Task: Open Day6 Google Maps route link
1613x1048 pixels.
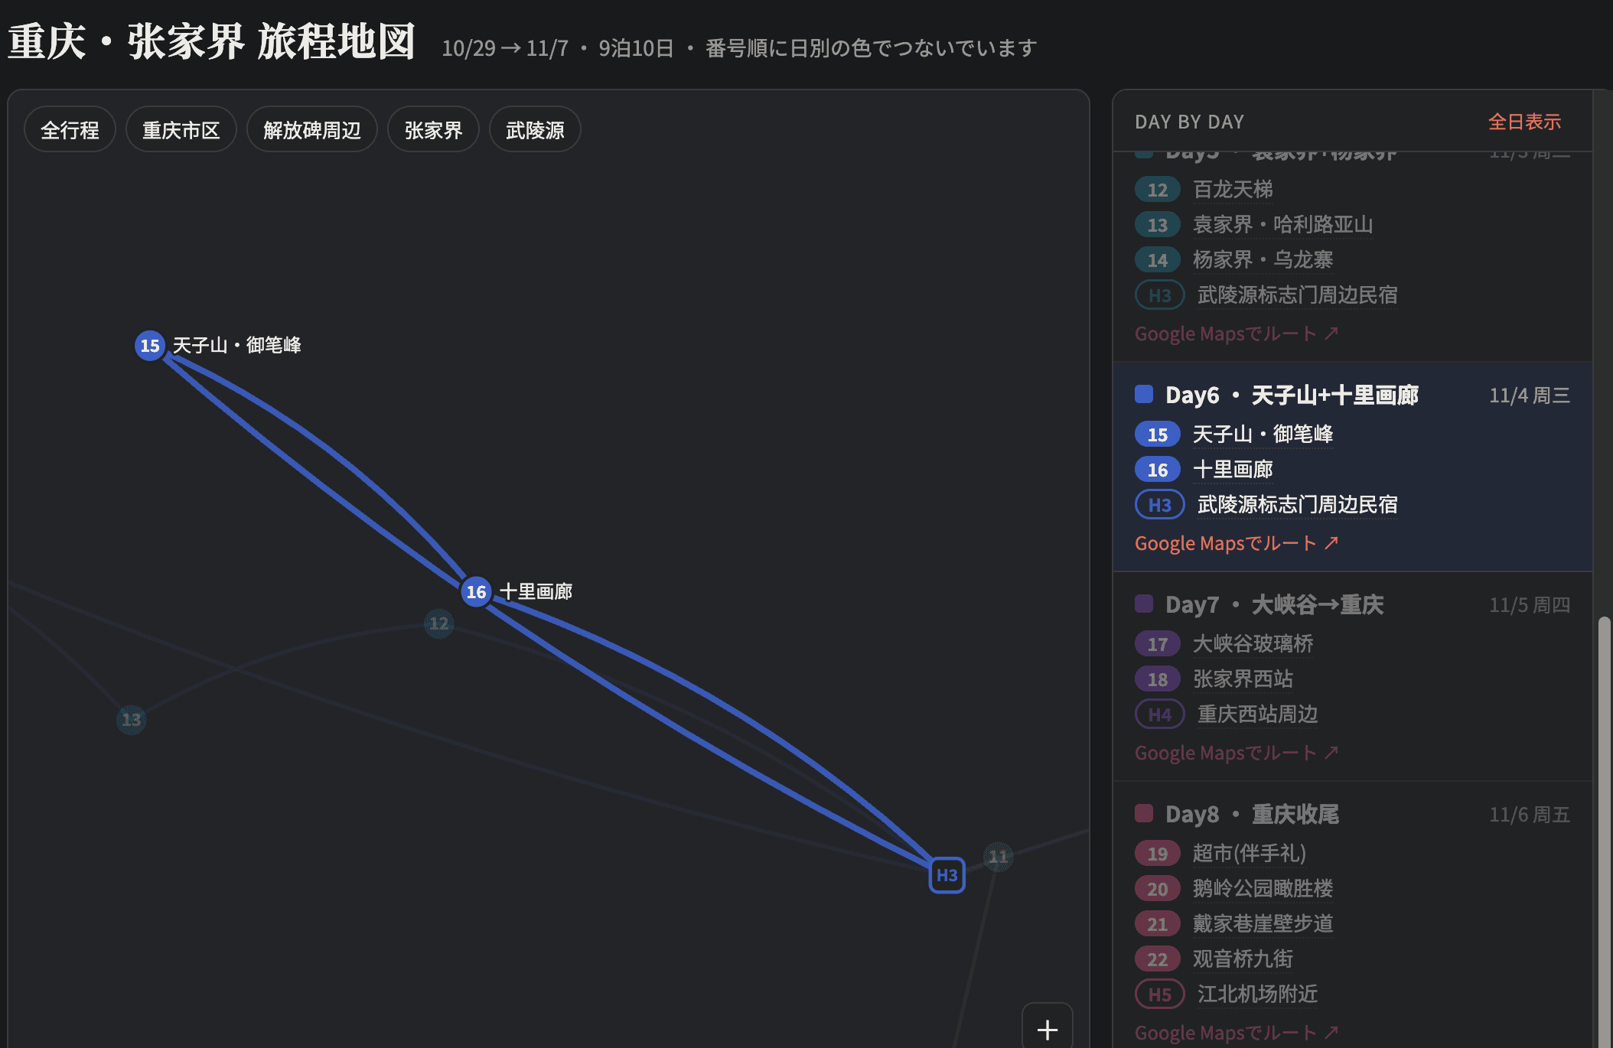Action: click(x=1237, y=543)
